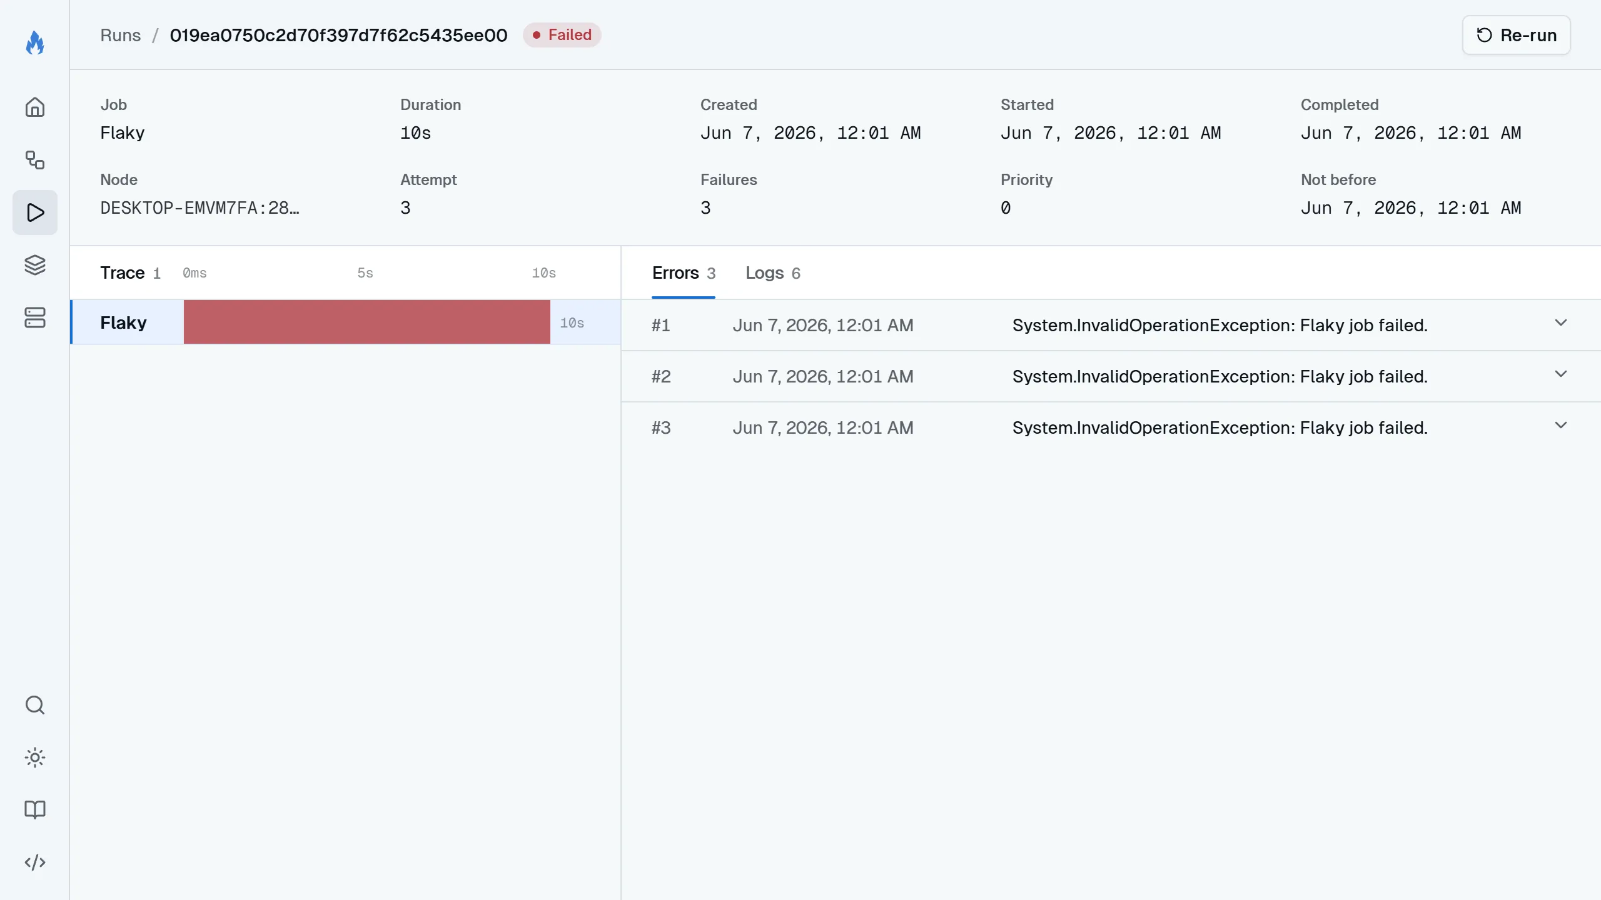The image size is (1601, 900).
Task: Click the Completed timestamp value
Action: tap(1411, 133)
